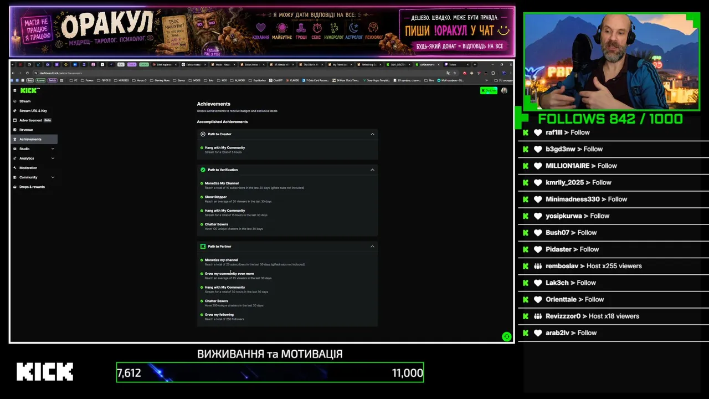This screenshot has height=399, width=709.
Task: Switch to the Brief explanation browser tab
Action: point(166,64)
